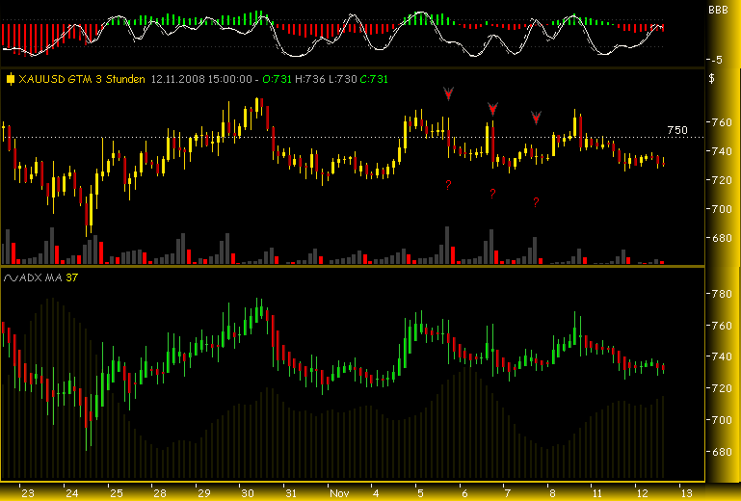Select date 31 on the time axis
Viewport: 741px width, 501px height.
(x=291, y=493)
